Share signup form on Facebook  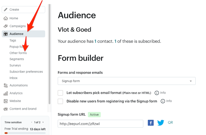click(151, 123)
